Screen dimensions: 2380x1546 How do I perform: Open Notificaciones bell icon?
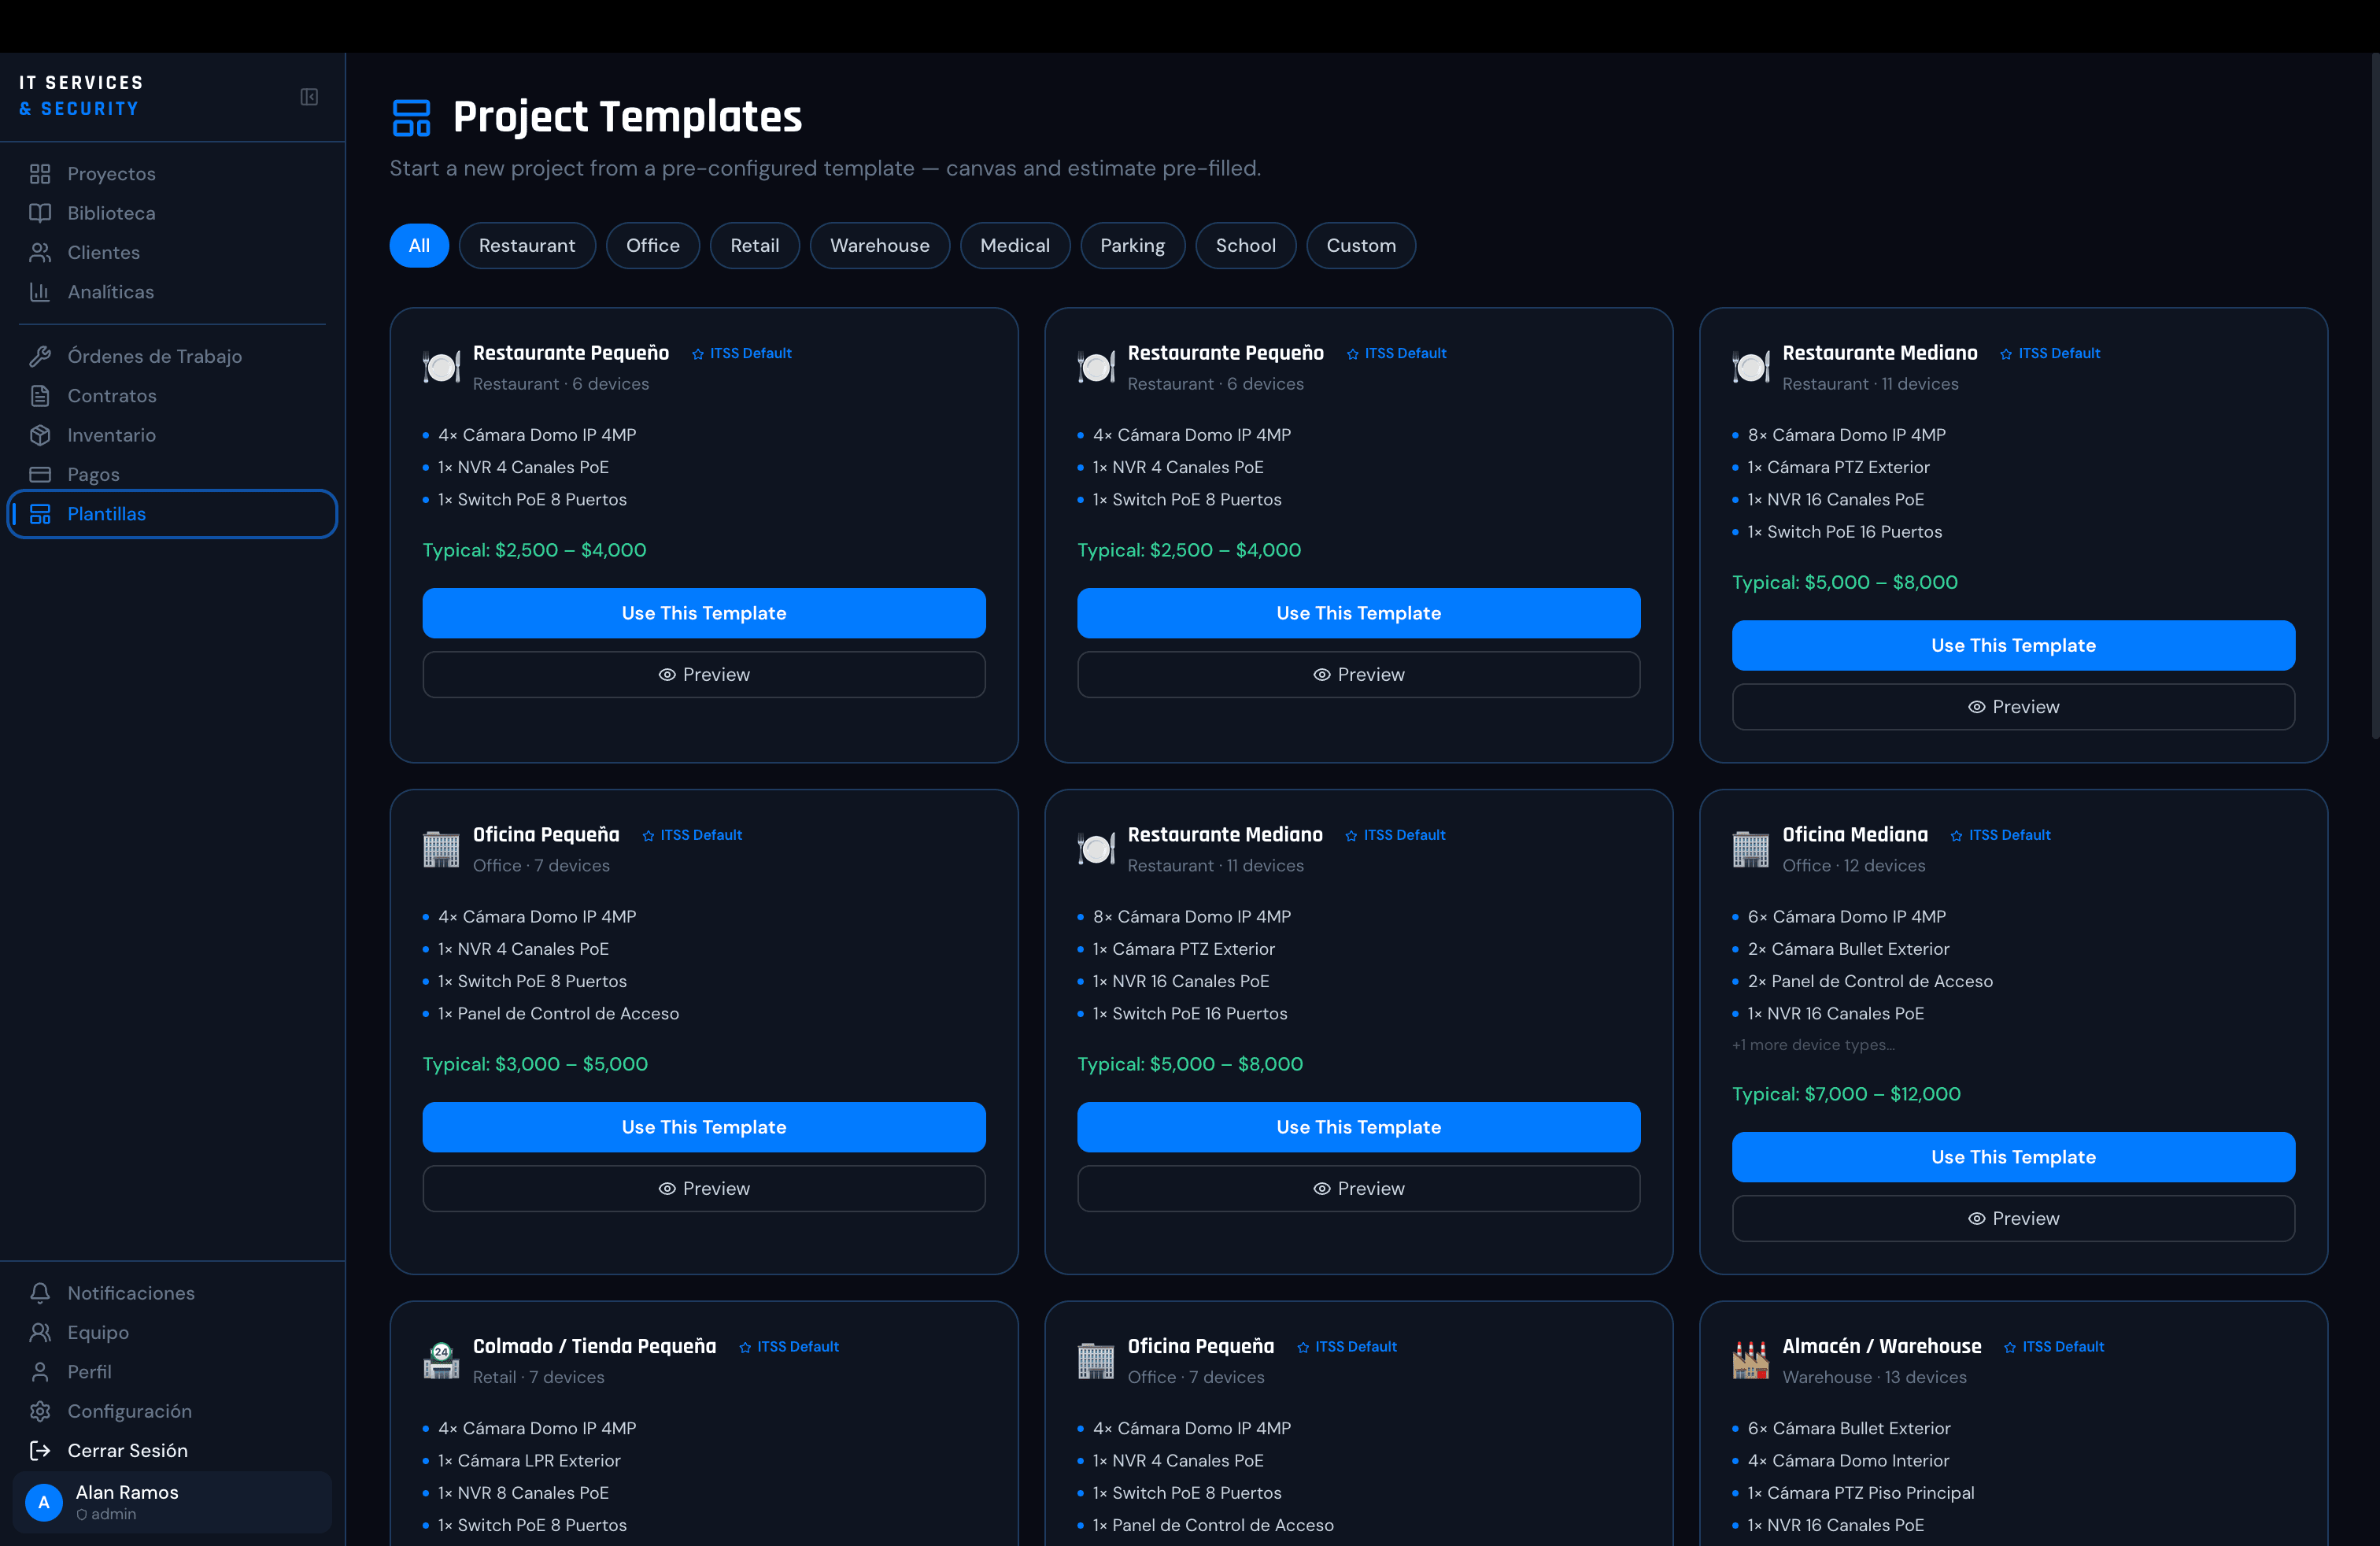click(40, 1293)
